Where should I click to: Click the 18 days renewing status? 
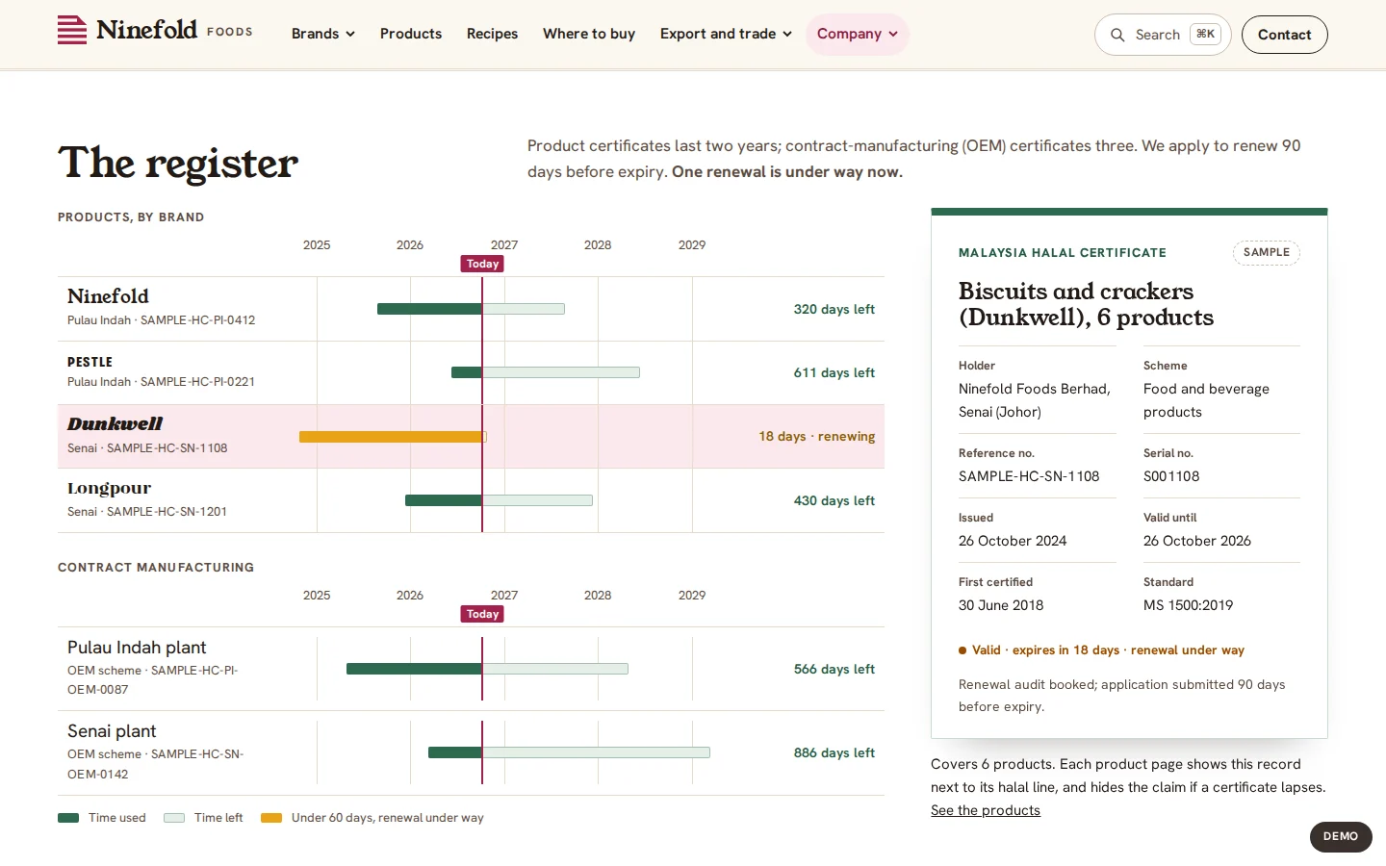pos(817,436)
